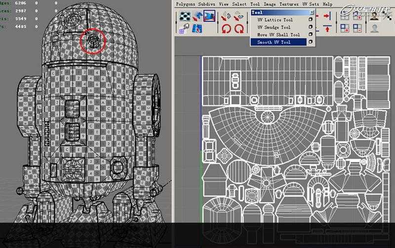Collapse the toolbar group holding the portrait icons

click(x=366, y=22)
